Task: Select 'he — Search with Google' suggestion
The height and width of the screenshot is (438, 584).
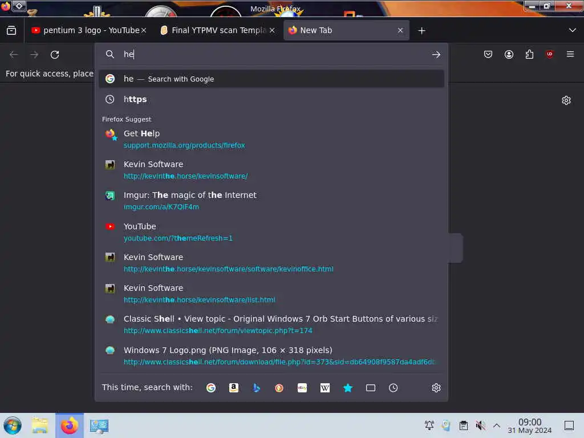Action: [x=271, y=79]
